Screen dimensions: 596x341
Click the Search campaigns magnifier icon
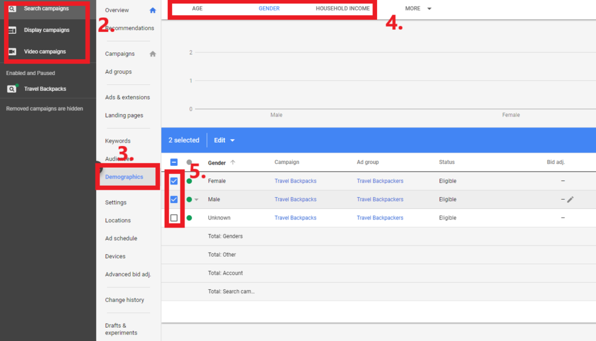coord(12,8)
